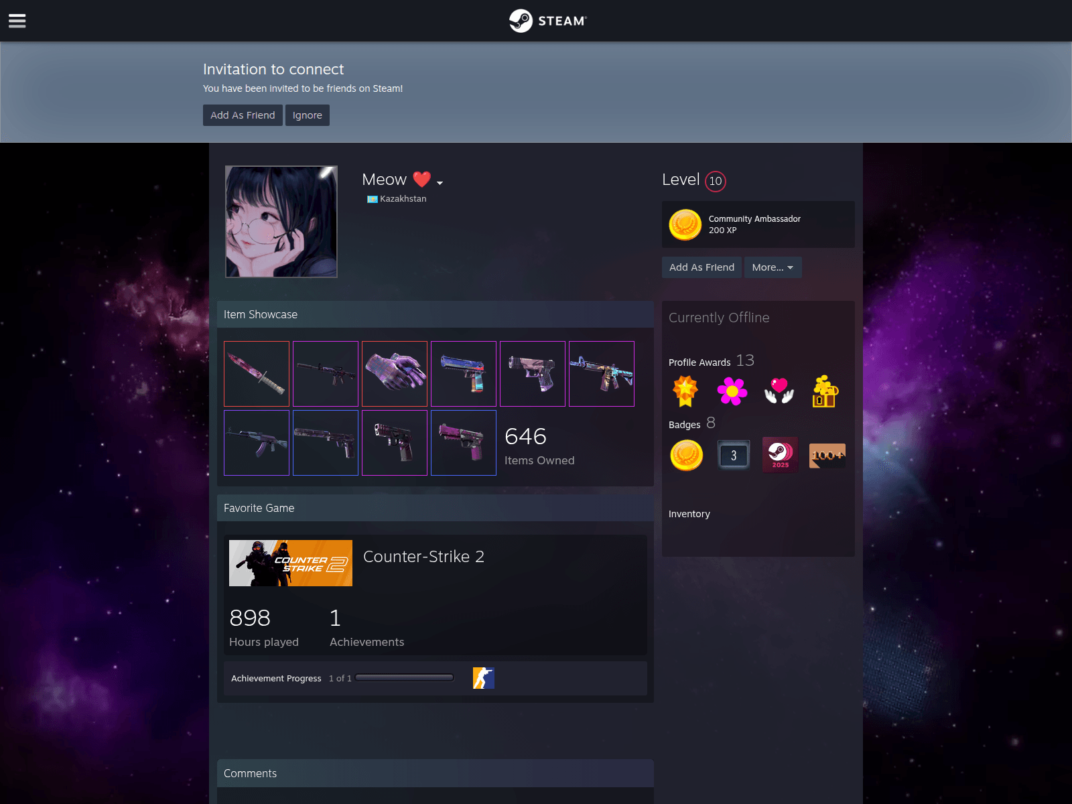
Task: Select the knife item in showcase
Action: 257,374
